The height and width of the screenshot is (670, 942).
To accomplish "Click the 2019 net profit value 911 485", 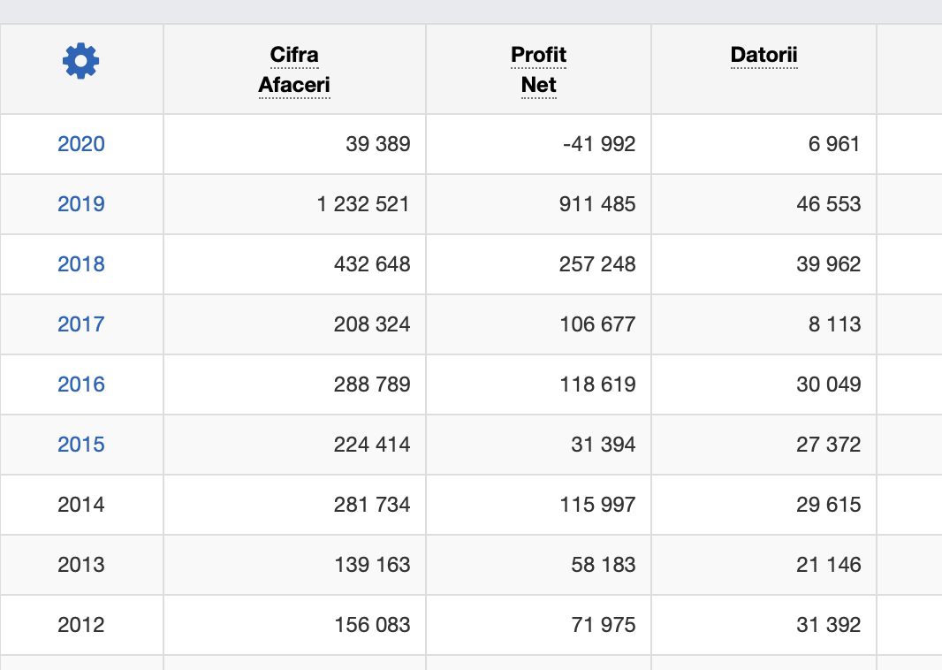I will pyautogui.click(x=597, y=204).
